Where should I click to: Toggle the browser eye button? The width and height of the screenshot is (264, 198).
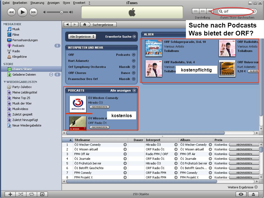pyautogui.click(x=241, y=194)
